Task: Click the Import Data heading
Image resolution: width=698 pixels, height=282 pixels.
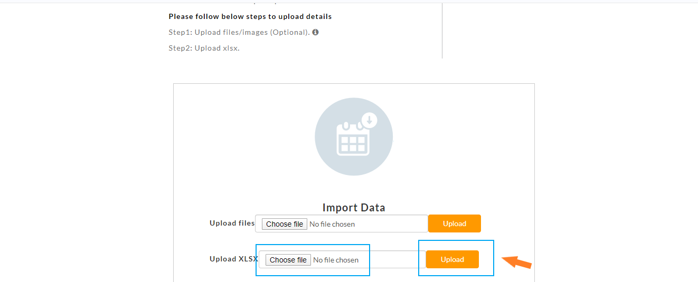Action: click(354, 207)
